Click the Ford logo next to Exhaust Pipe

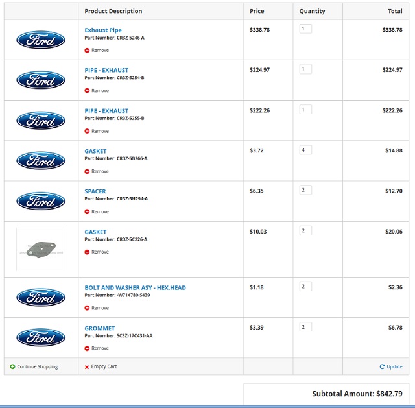[41, 40]
